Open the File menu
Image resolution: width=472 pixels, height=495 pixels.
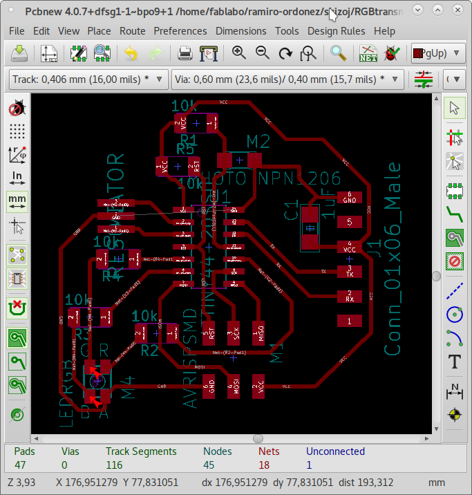pos(17,31)
